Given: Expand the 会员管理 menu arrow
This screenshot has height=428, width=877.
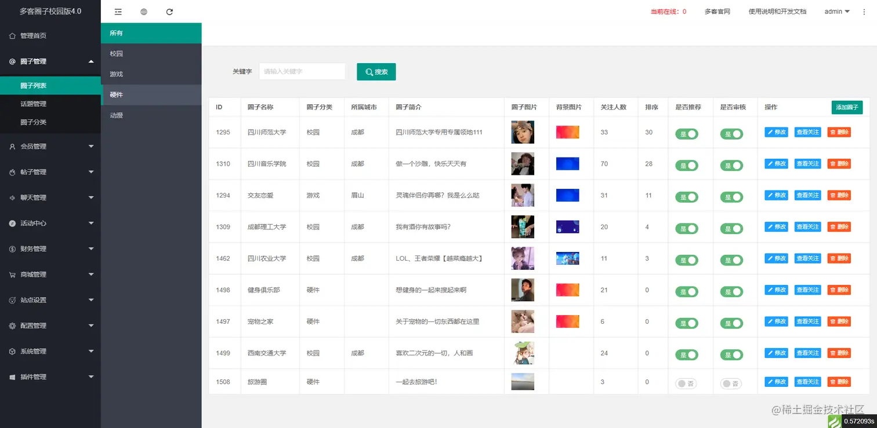Looking at the screenshot, I should coord(91,147).
